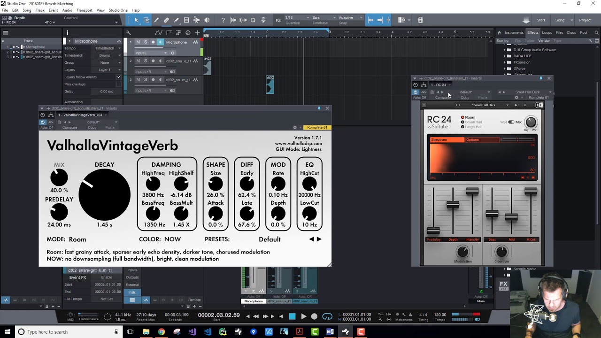Click the RC 24 Dry/Wet knob
This screenshot has width=601, height=338.
531,122
